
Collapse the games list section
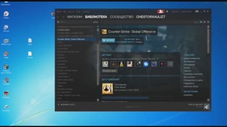coord(98,27)
